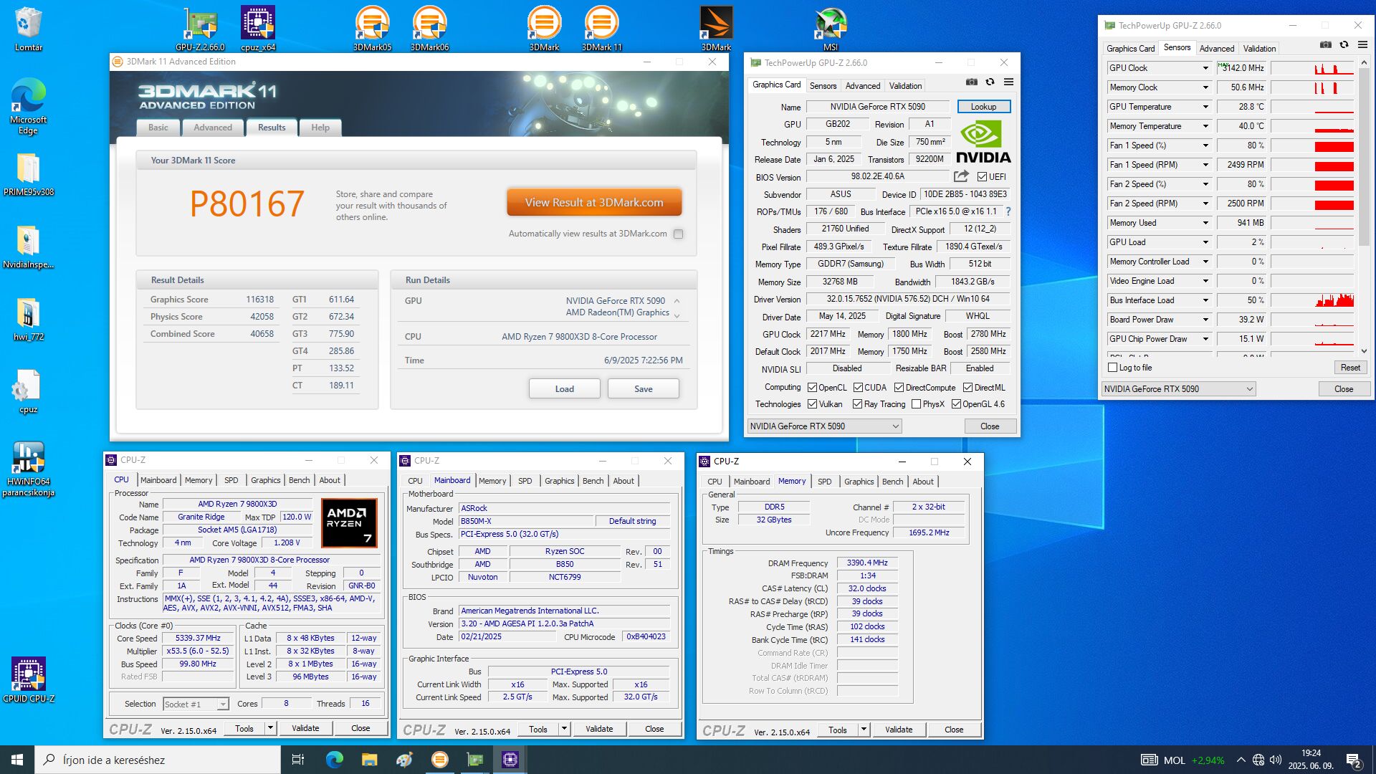
Task: Open the PRIME95v308 folder icon
Action: 29,175
